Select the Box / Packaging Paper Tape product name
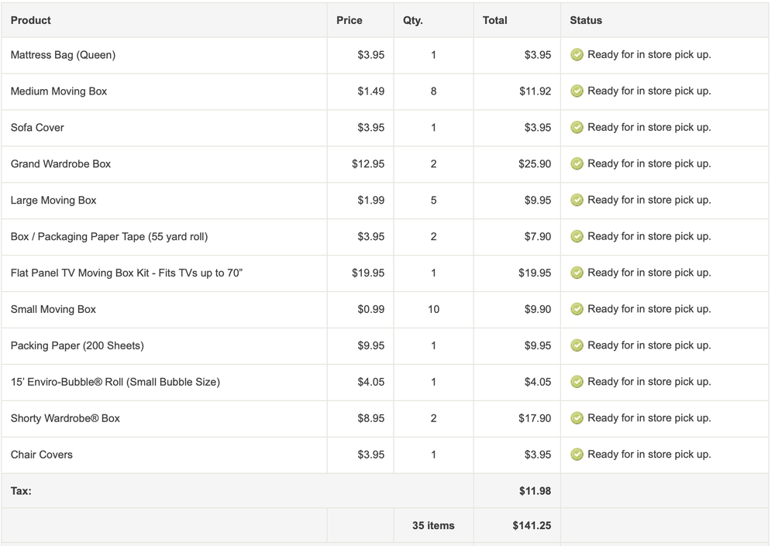 [109, 237]
